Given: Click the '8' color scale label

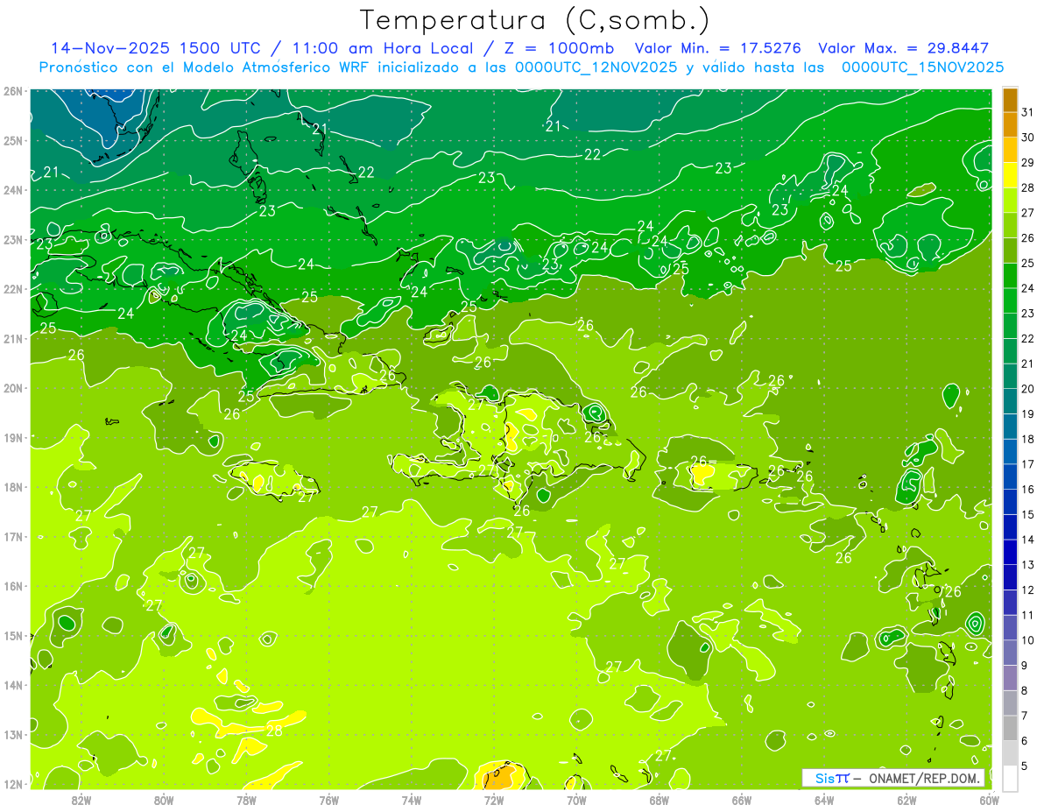Looking at the screenshot, I should click(x=1025, y=690).
